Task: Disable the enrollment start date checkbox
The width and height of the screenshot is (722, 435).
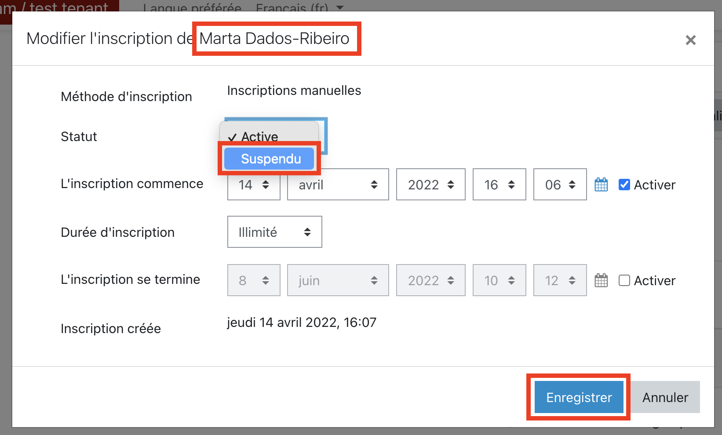Action: [x=624, y=185]
